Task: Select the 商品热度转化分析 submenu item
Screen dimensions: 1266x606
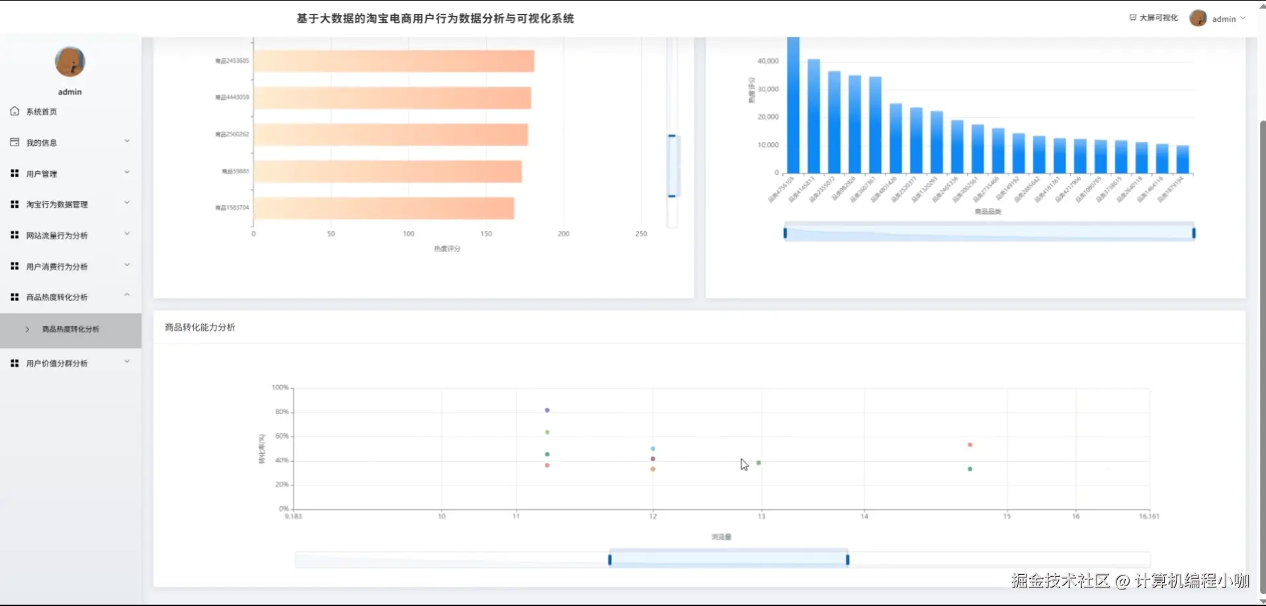Action: (69, 329)
